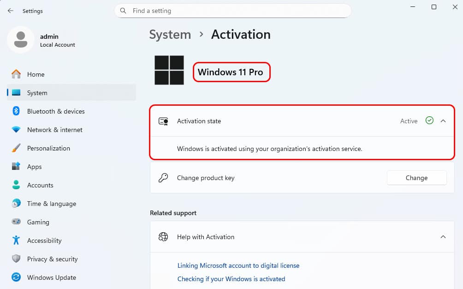The width and height of the screenshot is (463, 289).
Task: Expand the Activation state row
Action: [302, 121]
